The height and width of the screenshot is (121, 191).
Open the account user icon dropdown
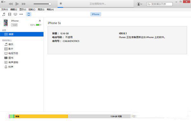tap(139, 4)
